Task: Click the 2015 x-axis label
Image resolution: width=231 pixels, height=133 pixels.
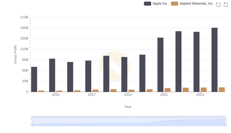Action: click(56, 95)
